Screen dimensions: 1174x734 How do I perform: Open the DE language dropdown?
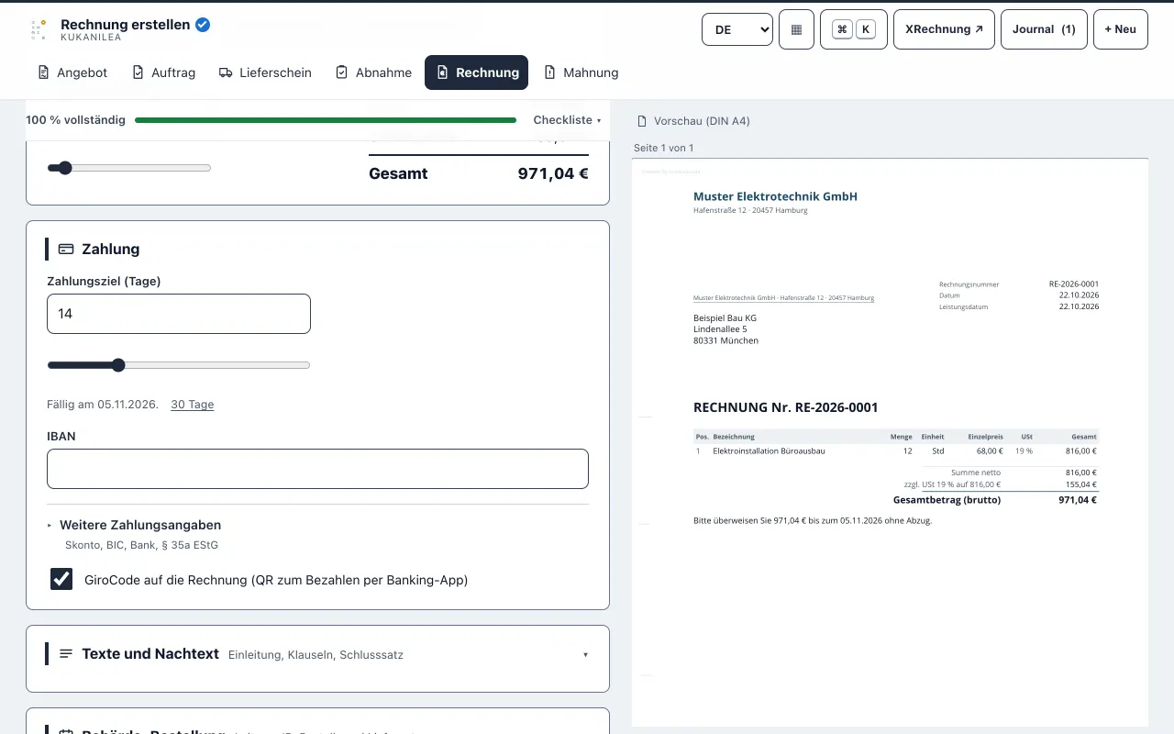[737, 29]
